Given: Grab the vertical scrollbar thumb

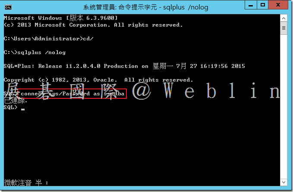Looking at the screenshot, I should tap(284, 28).
